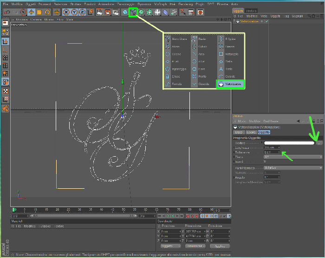The width and height of the screenshot is (325, 258).
Task: Switch to the Struttura tab in object manager
Action: pyautogui.click(x=251, y=11)
